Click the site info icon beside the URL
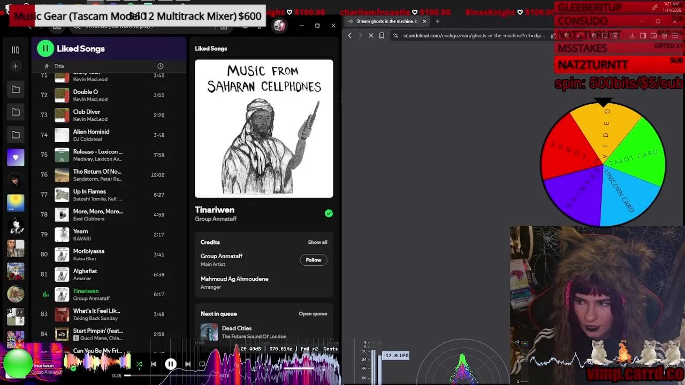 click(395, 36)
